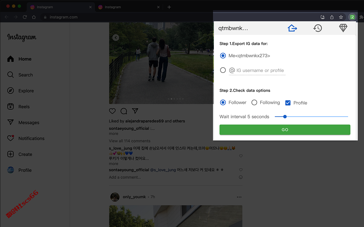Like the post with the heart icon
The image size is (364, 227).
(112, 111)
